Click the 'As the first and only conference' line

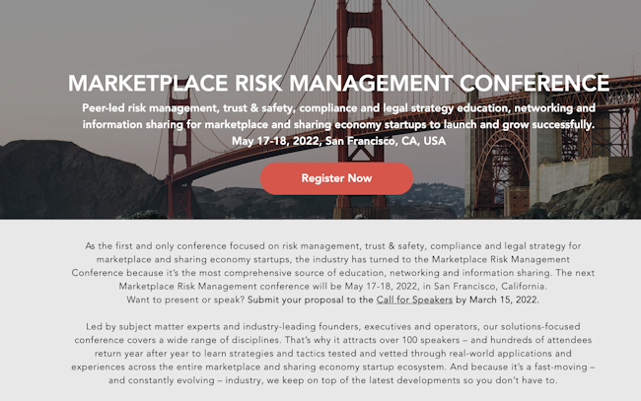pyautogui.click(x=333, y=246)
